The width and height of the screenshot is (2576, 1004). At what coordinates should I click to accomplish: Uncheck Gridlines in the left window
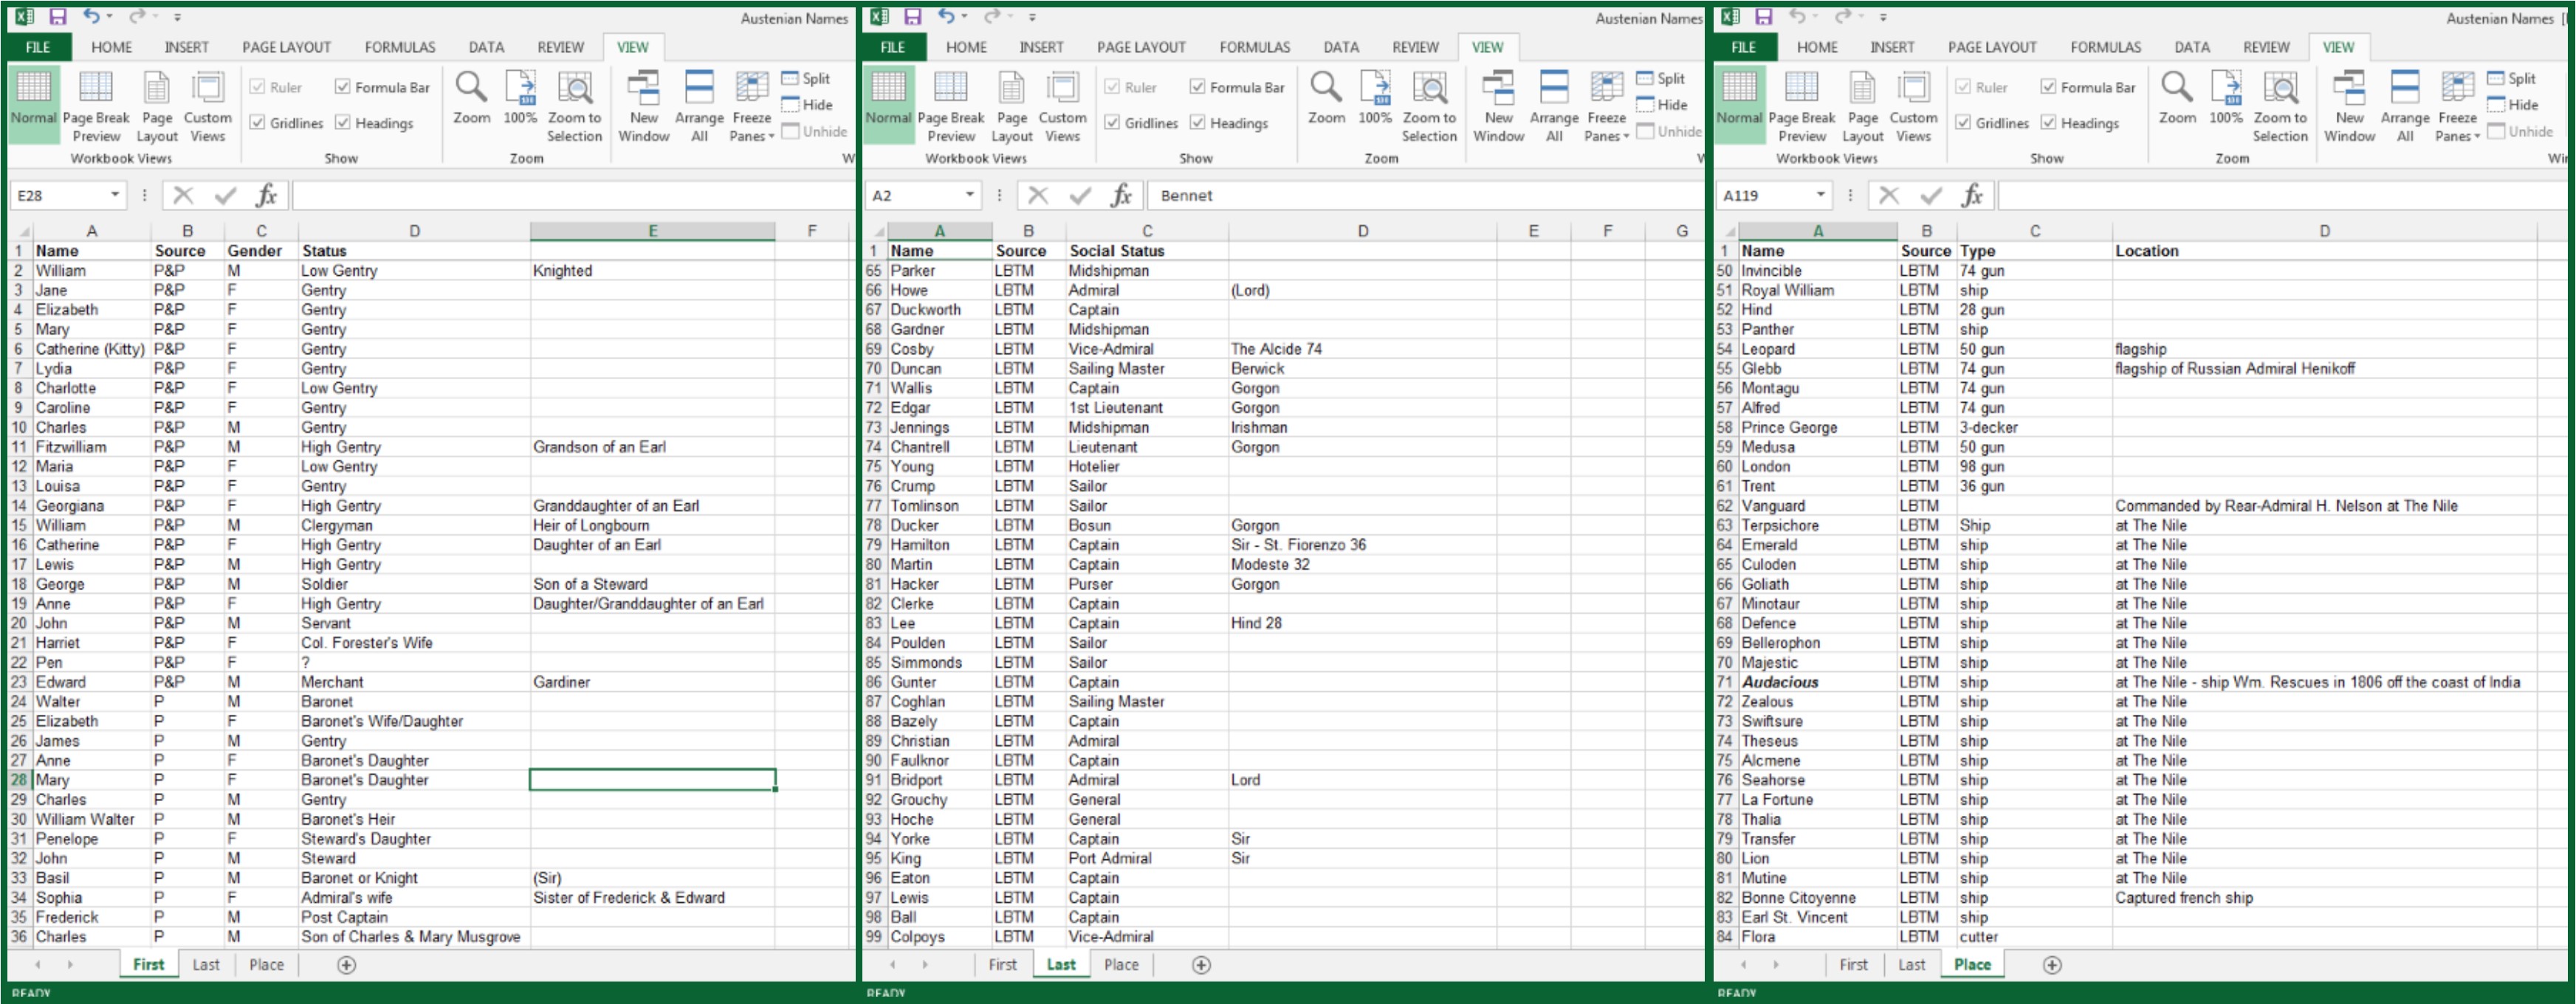tap(258, 123)
